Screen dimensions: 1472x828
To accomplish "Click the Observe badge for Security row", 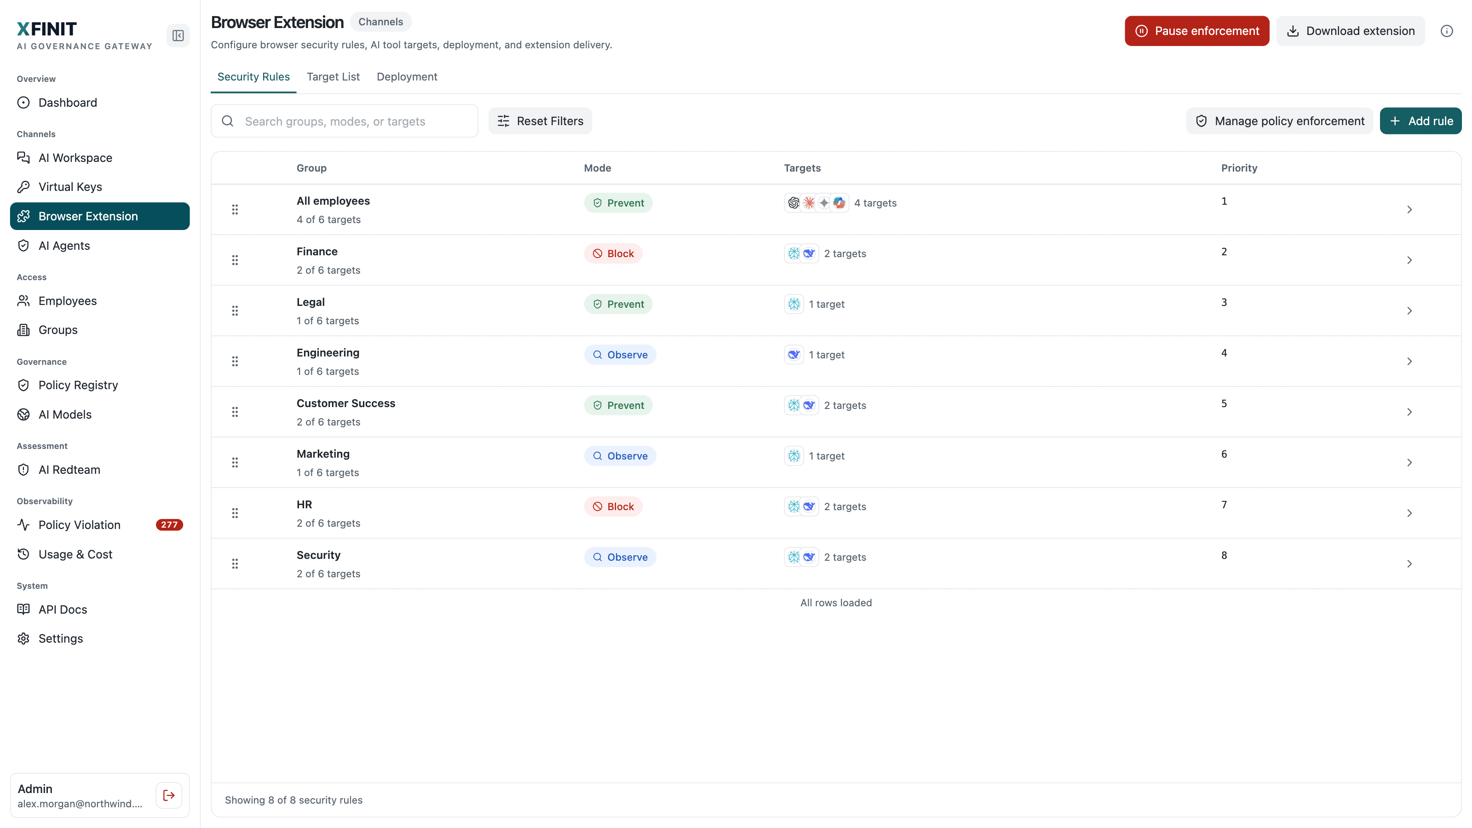I will tap(620, 557).
